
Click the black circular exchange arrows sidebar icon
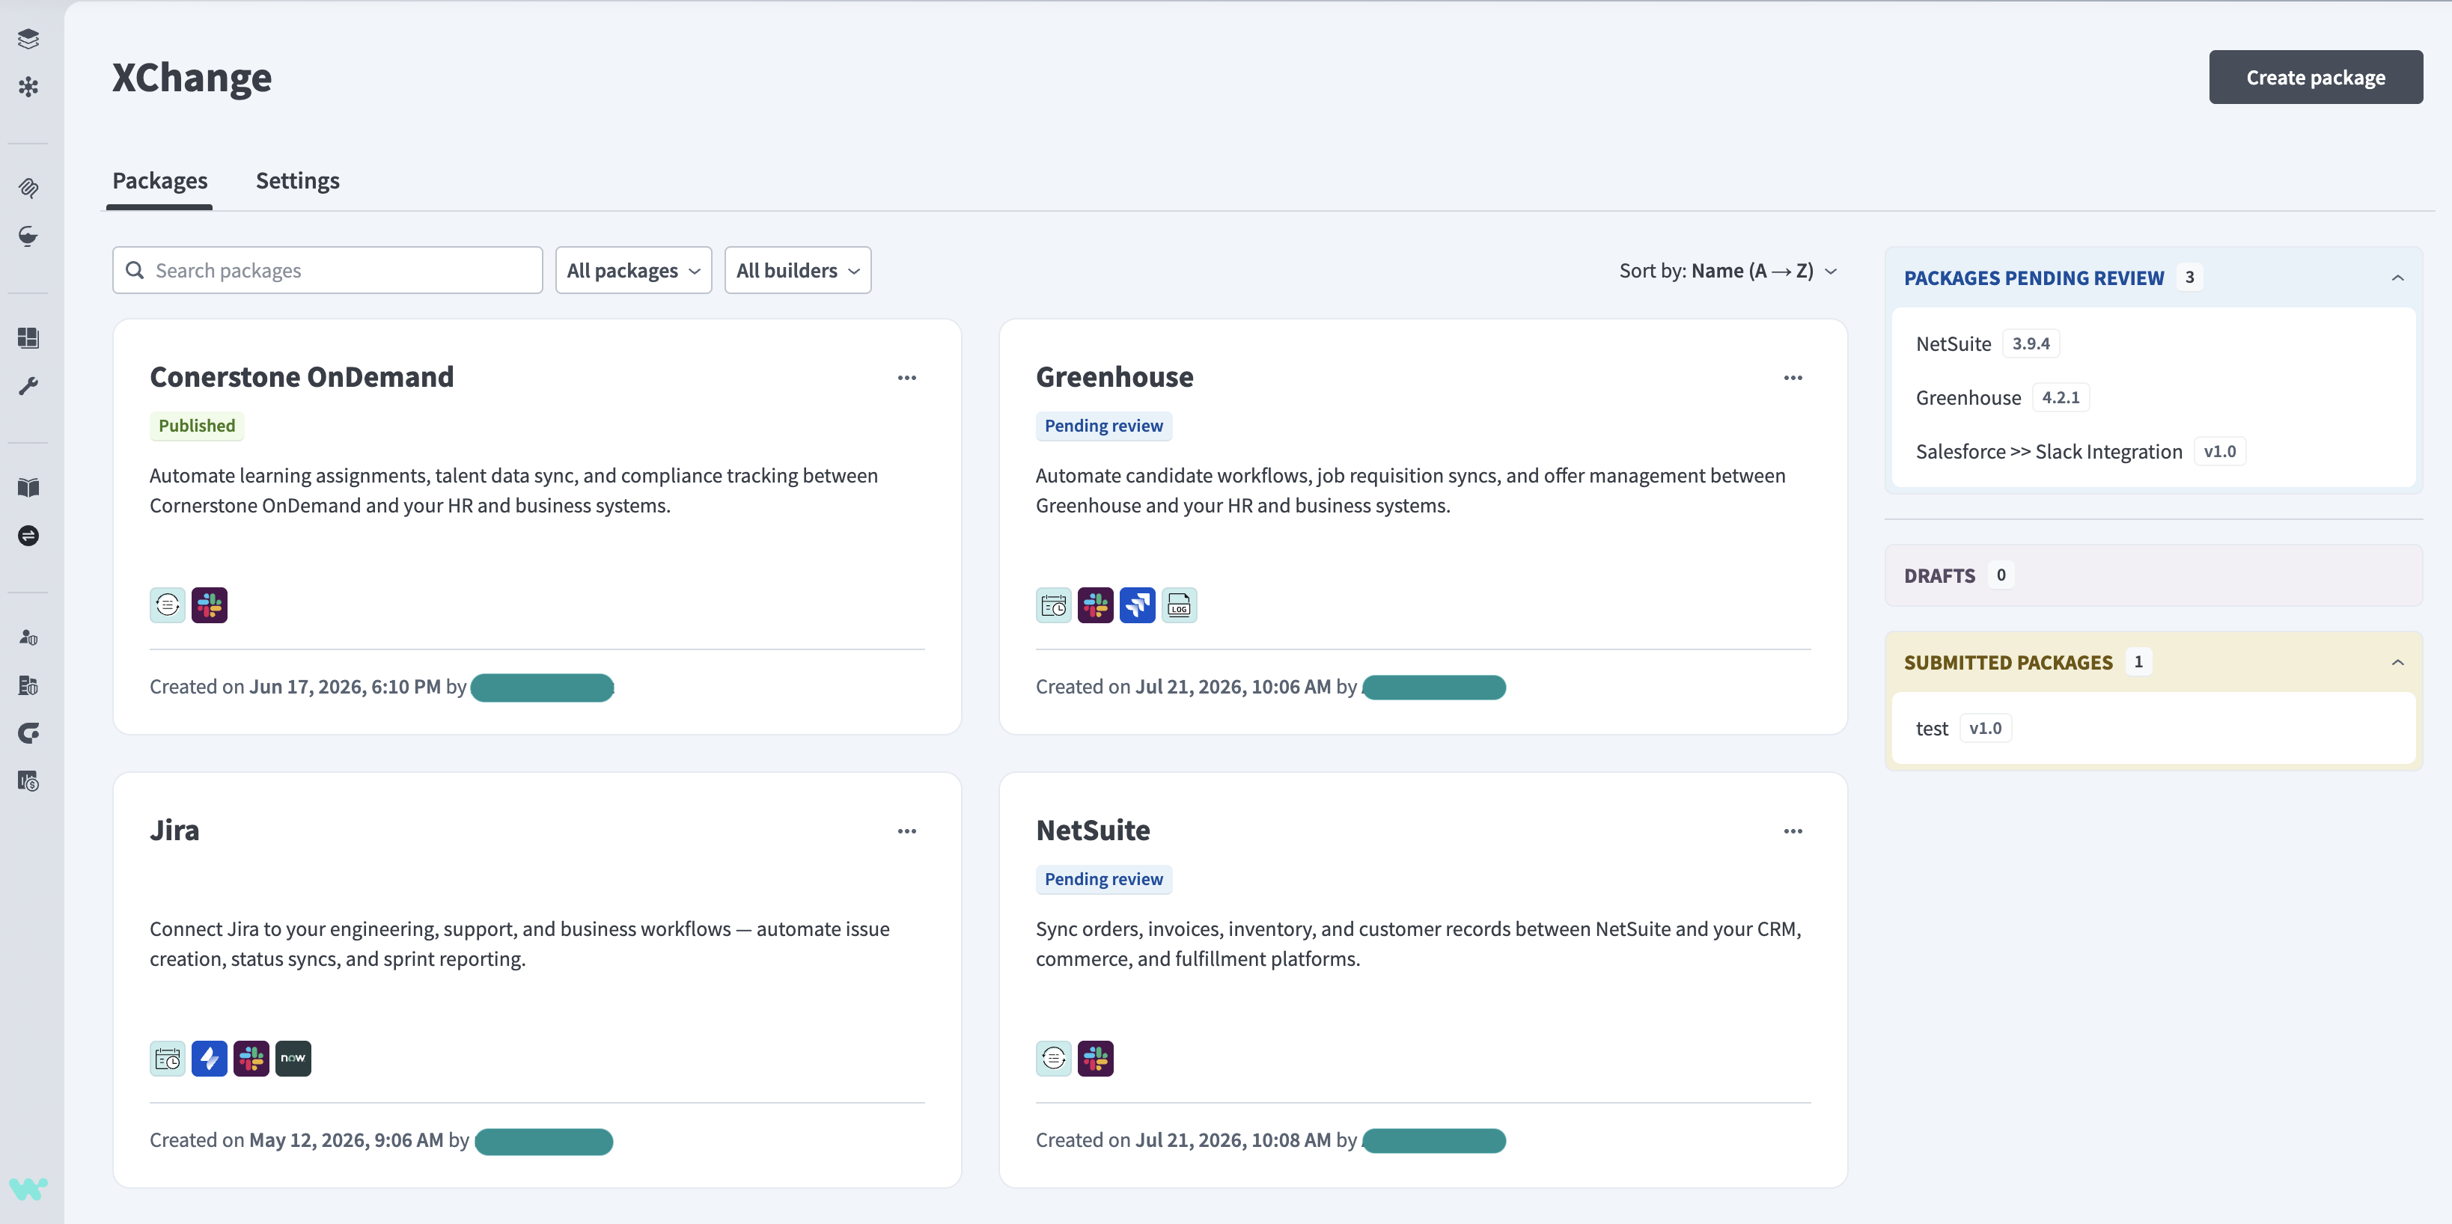click(28, 536)
